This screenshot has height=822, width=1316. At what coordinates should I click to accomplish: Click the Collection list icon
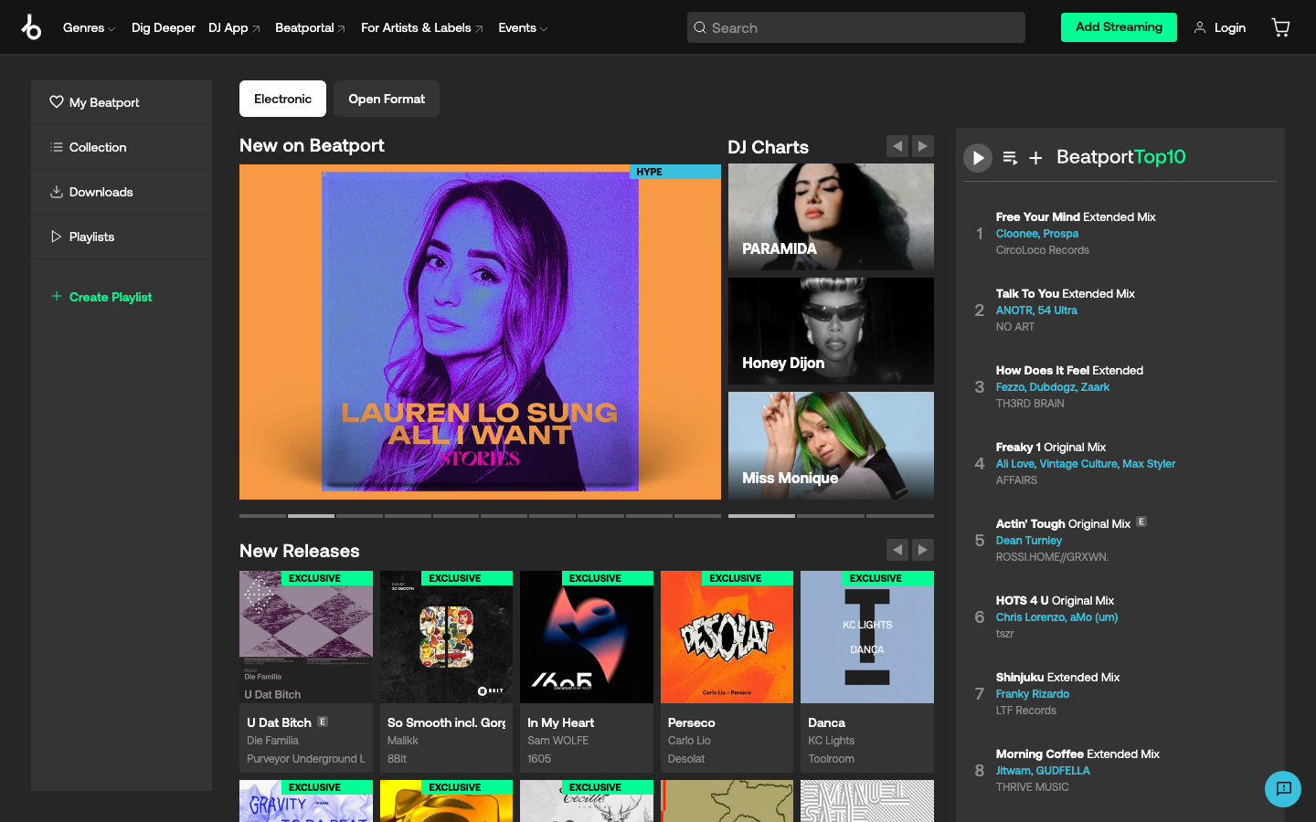pyautogui.click(x=57, y=147)
